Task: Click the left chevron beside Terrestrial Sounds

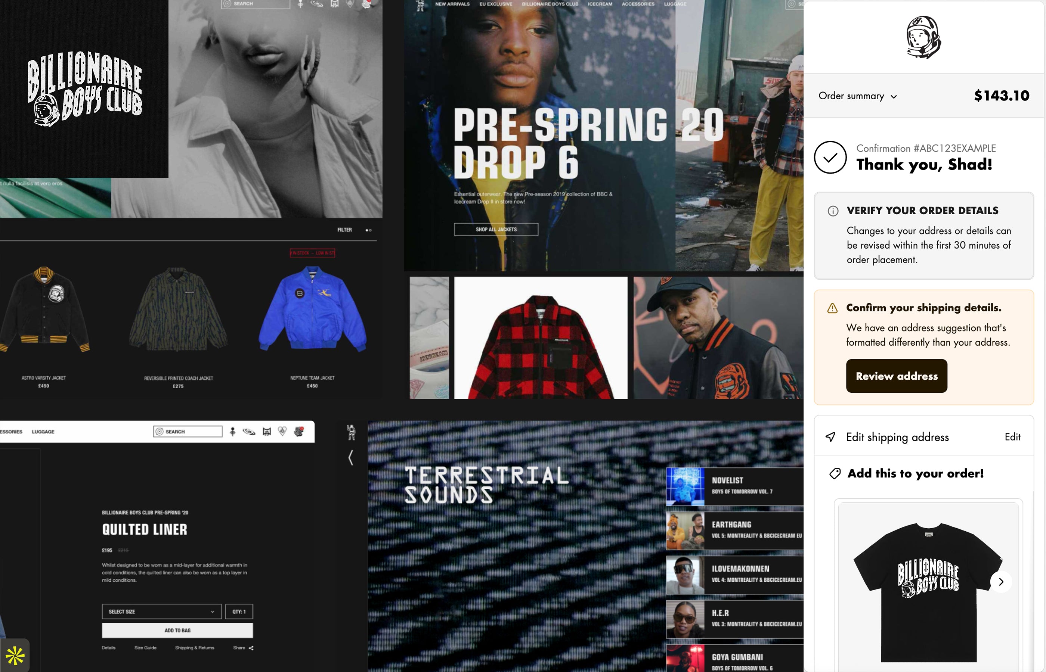Action: pos(350,458)
